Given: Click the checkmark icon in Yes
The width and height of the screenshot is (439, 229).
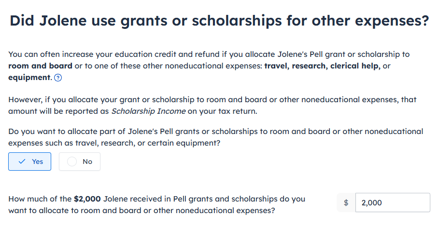Looking at the screenshot, I should (22, 162).
